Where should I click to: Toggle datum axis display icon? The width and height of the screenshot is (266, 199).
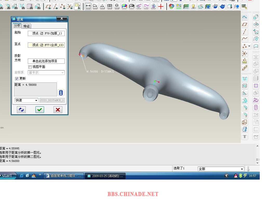(56, 7)
